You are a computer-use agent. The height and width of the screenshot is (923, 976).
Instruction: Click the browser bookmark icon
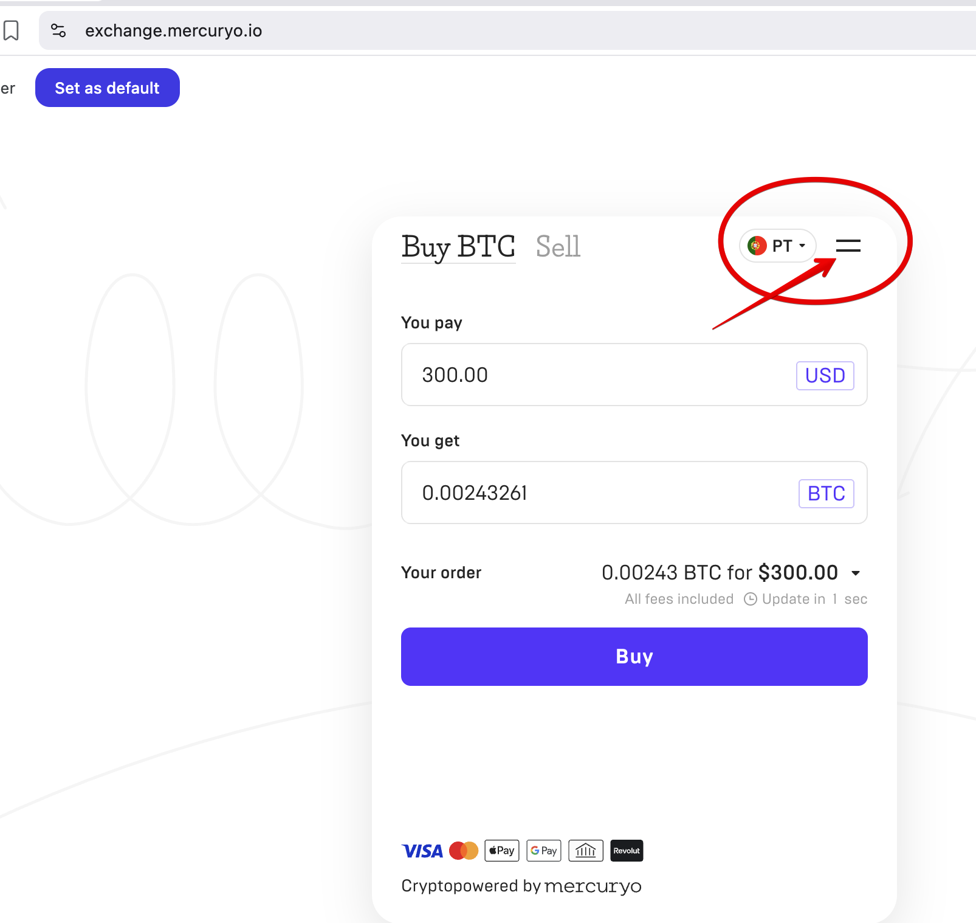(x=11, y=30)
